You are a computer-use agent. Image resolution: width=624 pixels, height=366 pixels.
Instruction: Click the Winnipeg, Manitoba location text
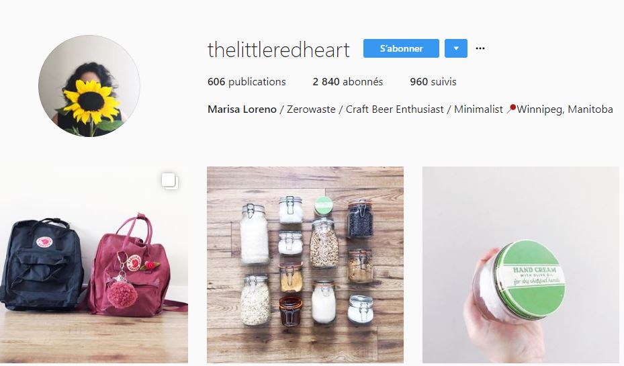[565, 109]
